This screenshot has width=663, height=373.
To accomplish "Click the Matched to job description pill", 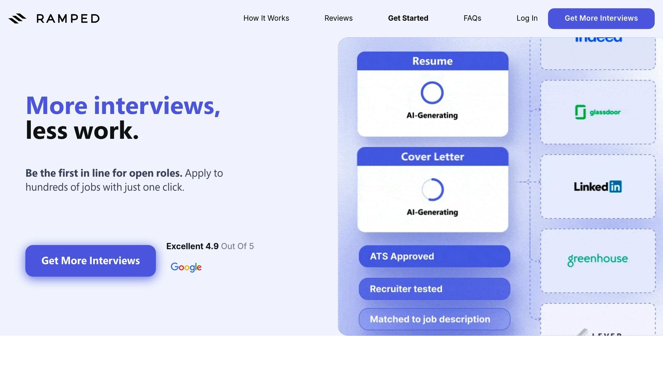I will click(x=434, y=319).
